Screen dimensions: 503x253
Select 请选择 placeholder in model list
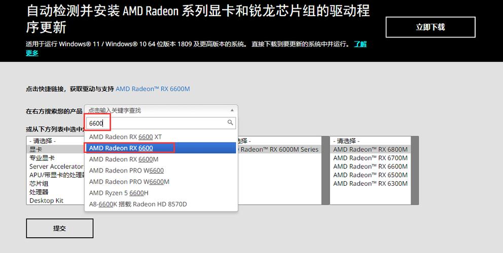(370, 141)
